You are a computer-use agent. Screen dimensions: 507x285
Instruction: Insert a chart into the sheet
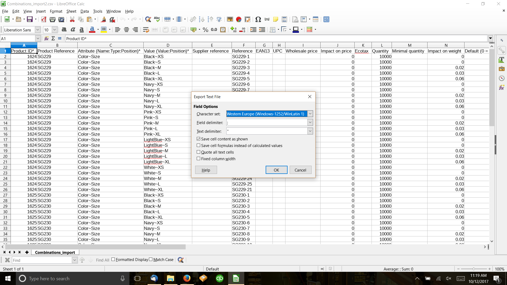click(x=239, y=19)
